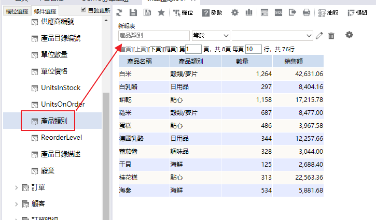The image size is (376, 220).
Task: Expand the 顧客 tree node
Action: [x=16, y=203]
